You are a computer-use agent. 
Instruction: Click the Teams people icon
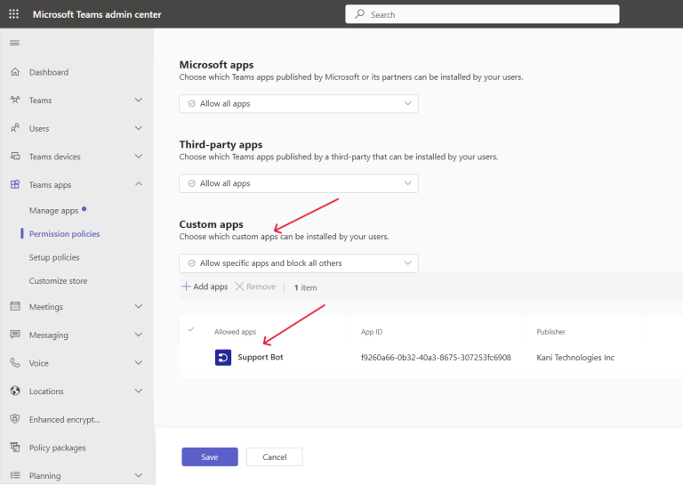pyautogui.click(x=15, y=100)
